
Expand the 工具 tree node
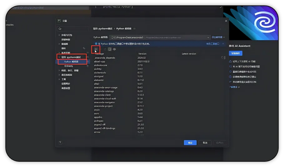point(59,79)
